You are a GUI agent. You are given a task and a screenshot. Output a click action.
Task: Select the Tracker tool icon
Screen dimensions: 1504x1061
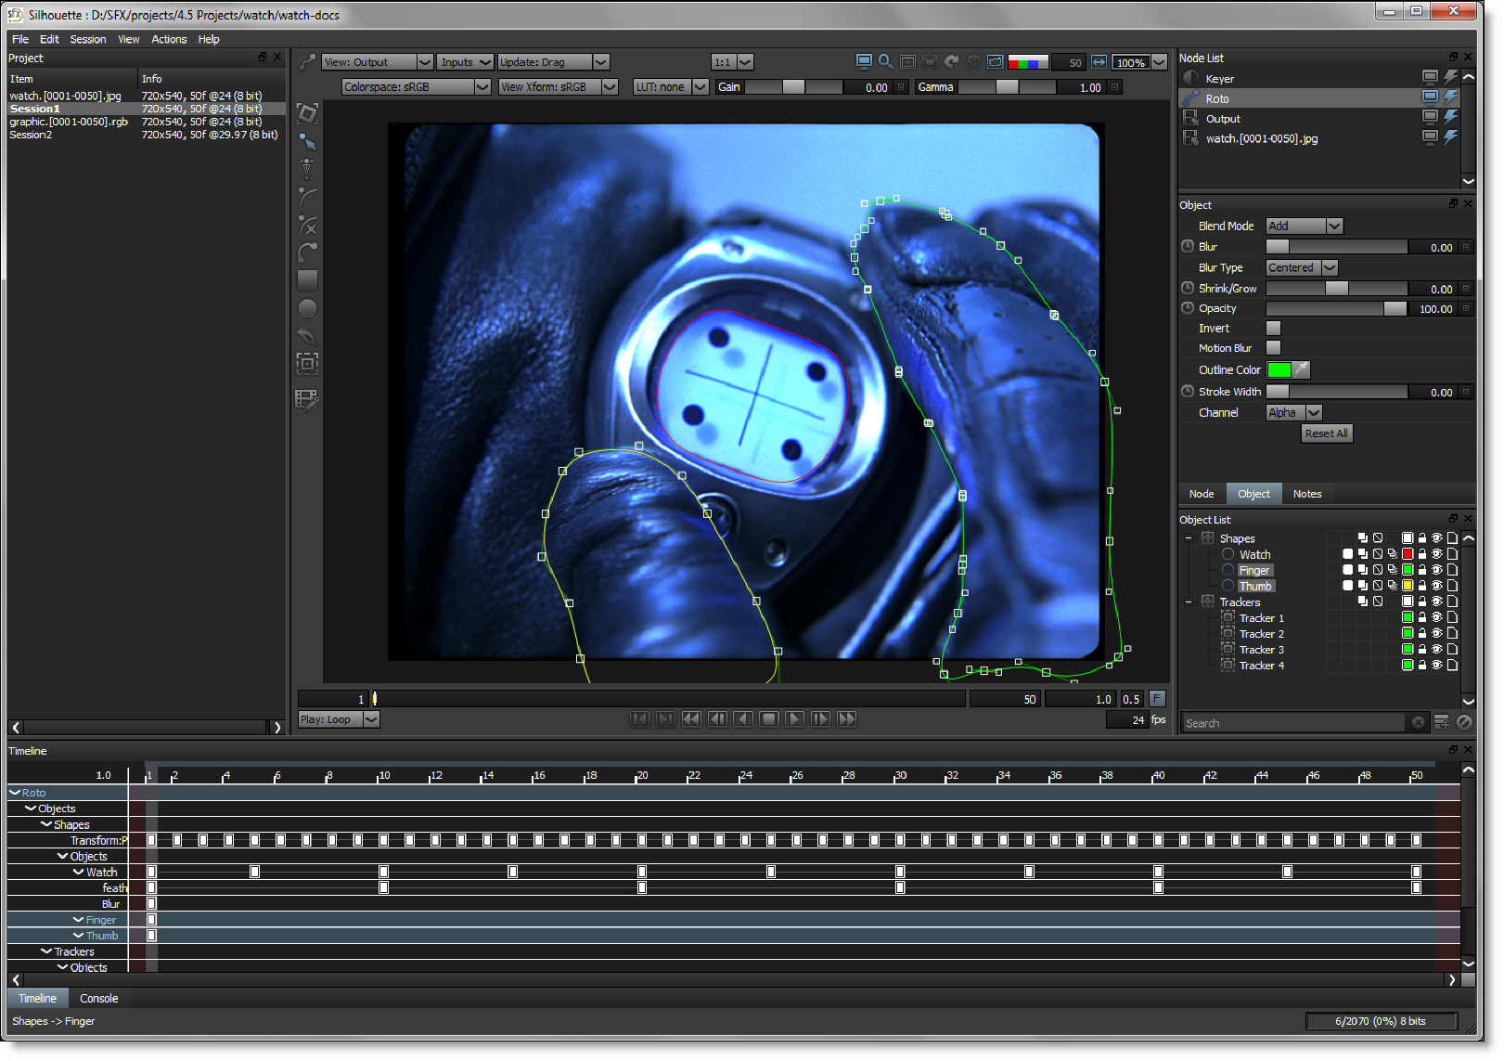307,364
